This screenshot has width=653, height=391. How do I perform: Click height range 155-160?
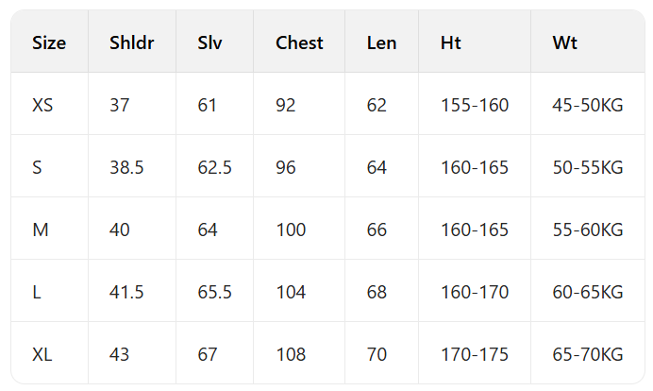pyautogui.click(x=475, y=105)
